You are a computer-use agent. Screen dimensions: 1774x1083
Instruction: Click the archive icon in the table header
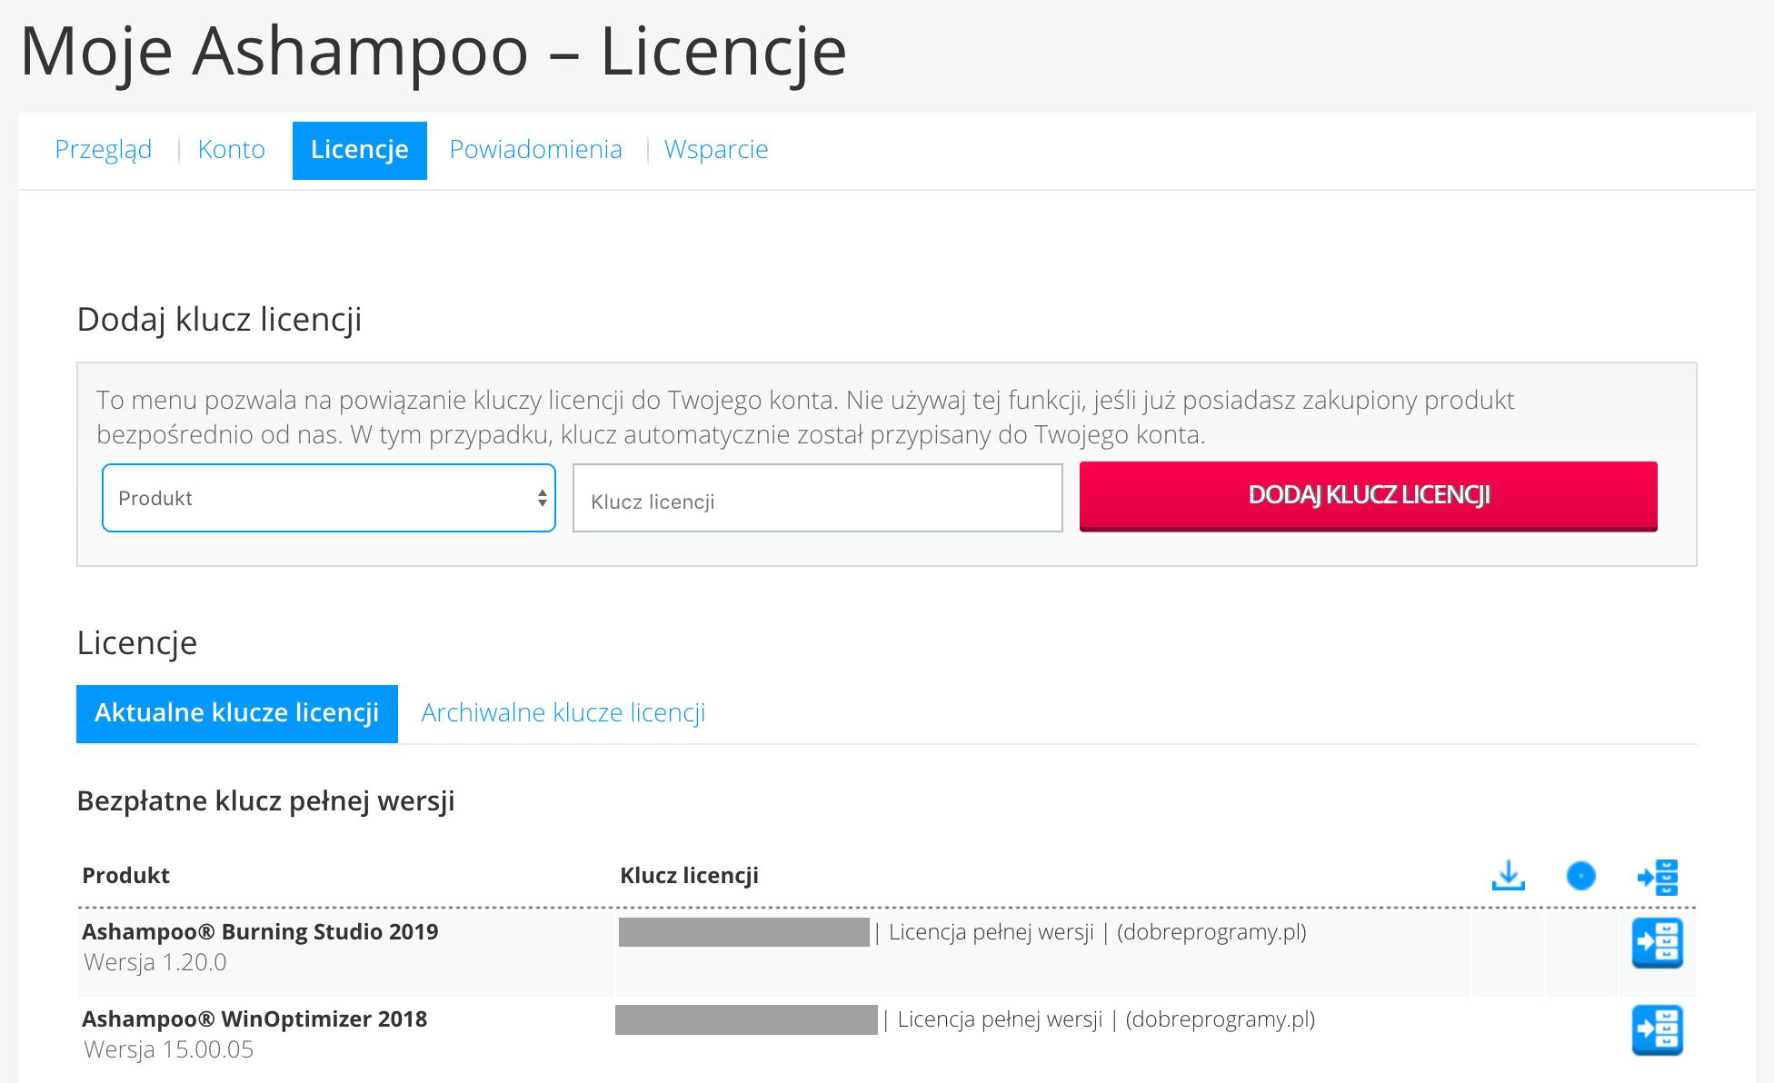pos(1657,877)
